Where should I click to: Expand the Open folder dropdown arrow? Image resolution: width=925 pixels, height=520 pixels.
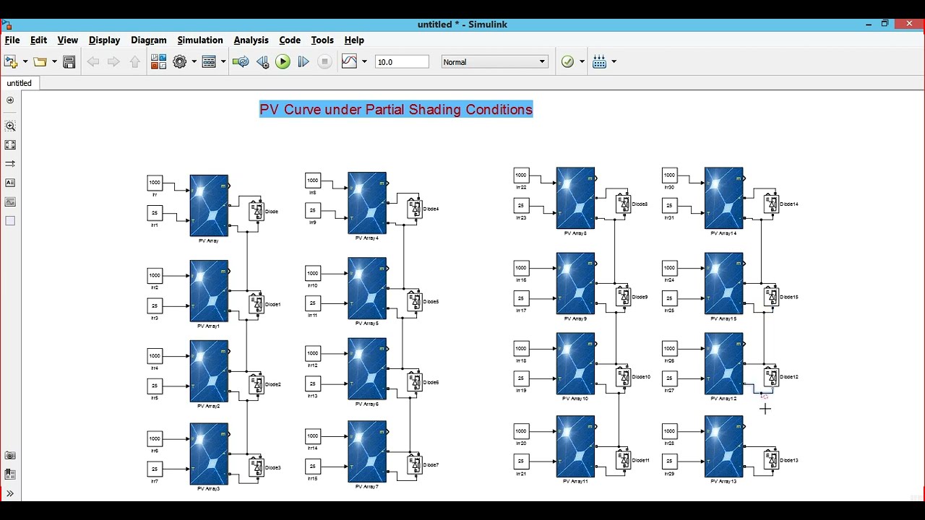pos(54,62)
